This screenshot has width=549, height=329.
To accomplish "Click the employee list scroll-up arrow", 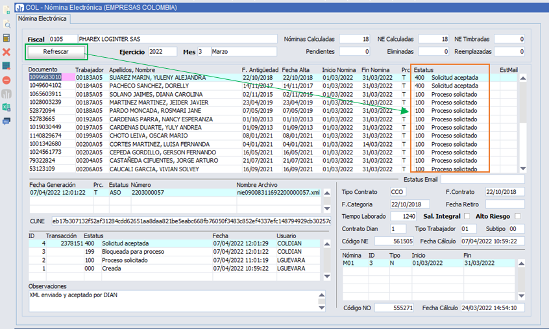I will click(x=523, y=78).
